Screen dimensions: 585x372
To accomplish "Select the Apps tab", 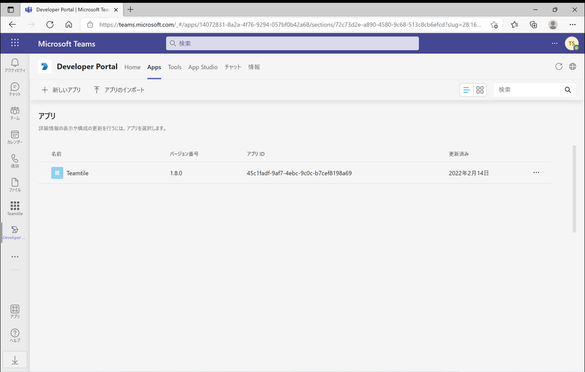I will coord(154,67).
